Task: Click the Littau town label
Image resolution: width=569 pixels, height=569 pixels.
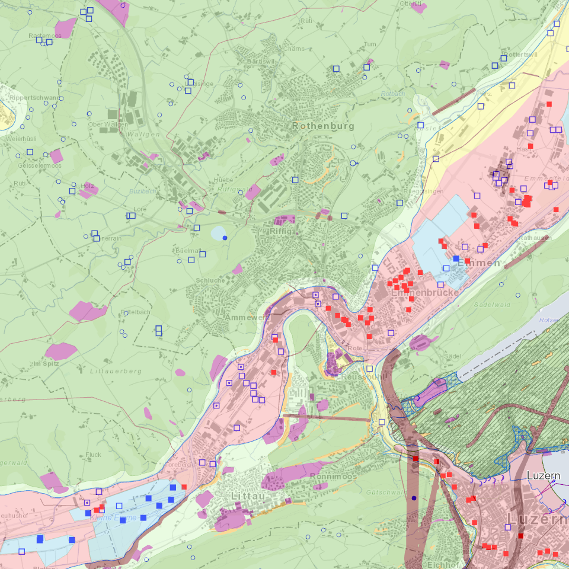Action: (248, 496)
